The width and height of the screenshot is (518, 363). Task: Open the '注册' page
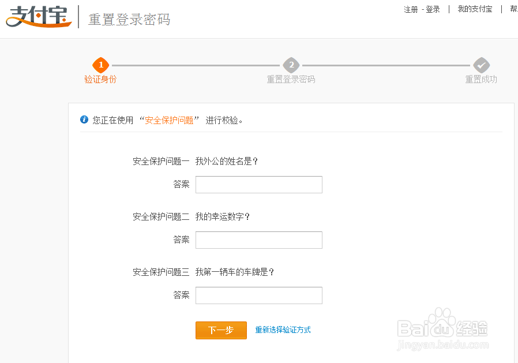411,9
